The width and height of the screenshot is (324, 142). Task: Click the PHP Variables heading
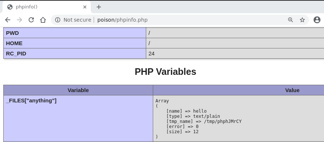coord(165,72)
